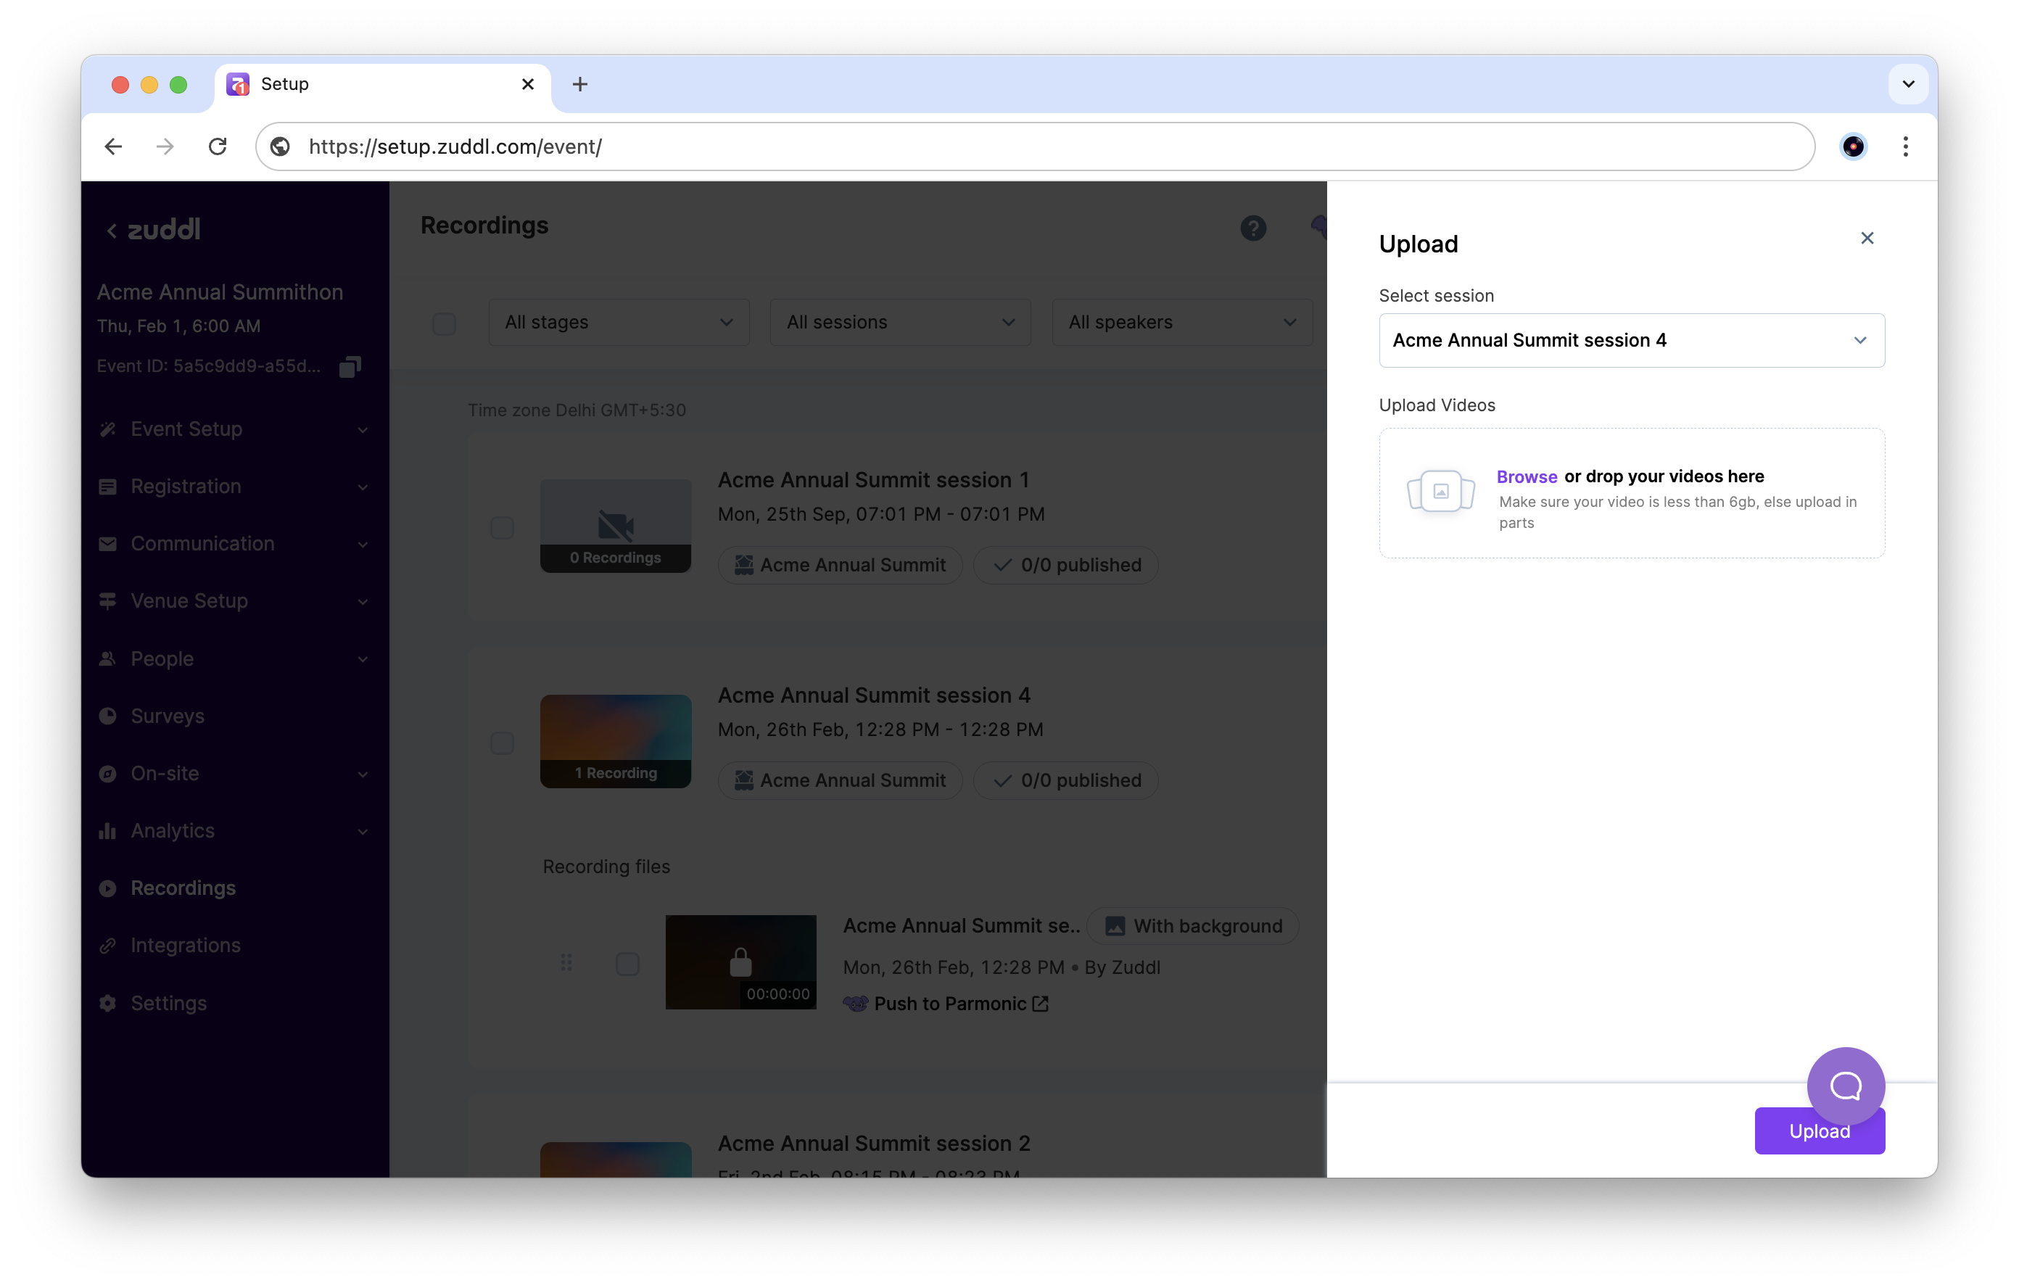Open the browser three-dot menu
The image size is (2019, 1285).
(x=1905, y=146)
